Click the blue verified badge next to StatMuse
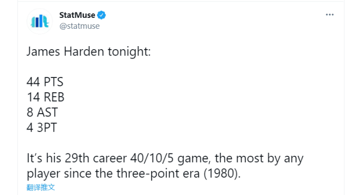Screen dimensions: 347x195 pyautogui.click(x=101, y=15)
